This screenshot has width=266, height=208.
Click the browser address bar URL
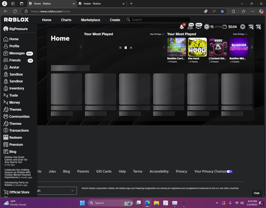tap(51, 11)
